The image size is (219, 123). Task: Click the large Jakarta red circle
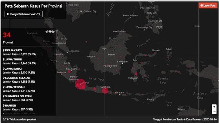coord(80,84)
